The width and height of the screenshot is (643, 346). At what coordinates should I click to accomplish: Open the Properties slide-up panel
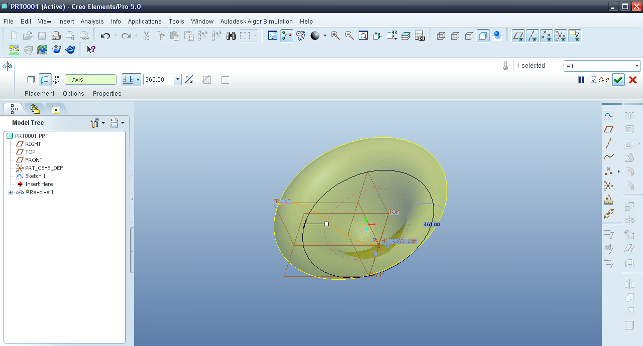pyautogui.click(x=107, y=94)
